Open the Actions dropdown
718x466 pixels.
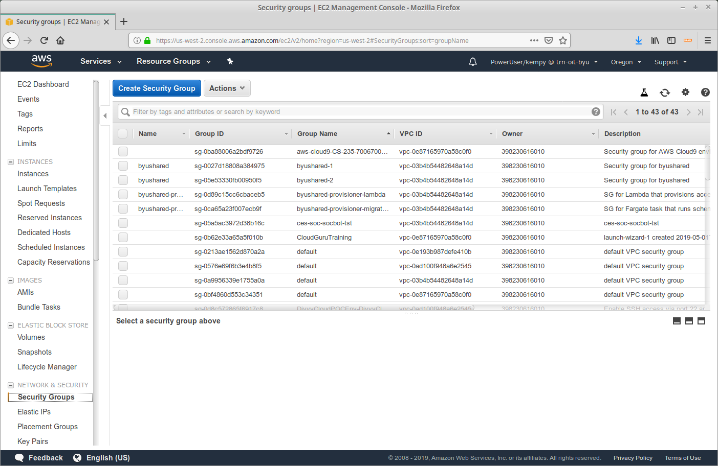[x=227, y=88]
